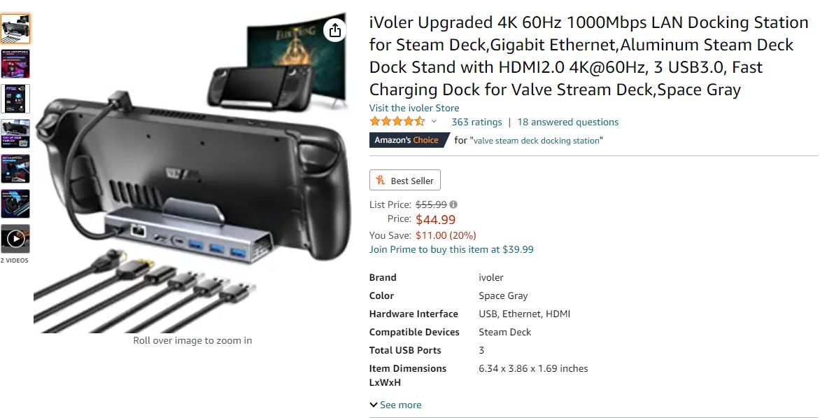This screenshot has width=820, height=418.
Task: Open valve steam deck docking station link
Action: 536,141
